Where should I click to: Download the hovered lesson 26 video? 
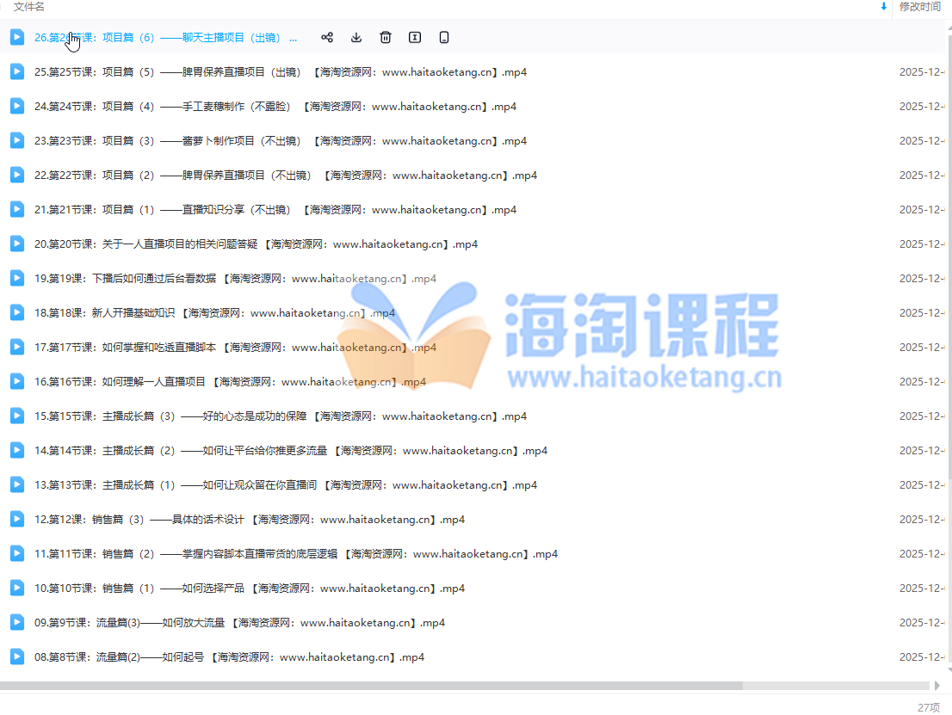[356, 37]
